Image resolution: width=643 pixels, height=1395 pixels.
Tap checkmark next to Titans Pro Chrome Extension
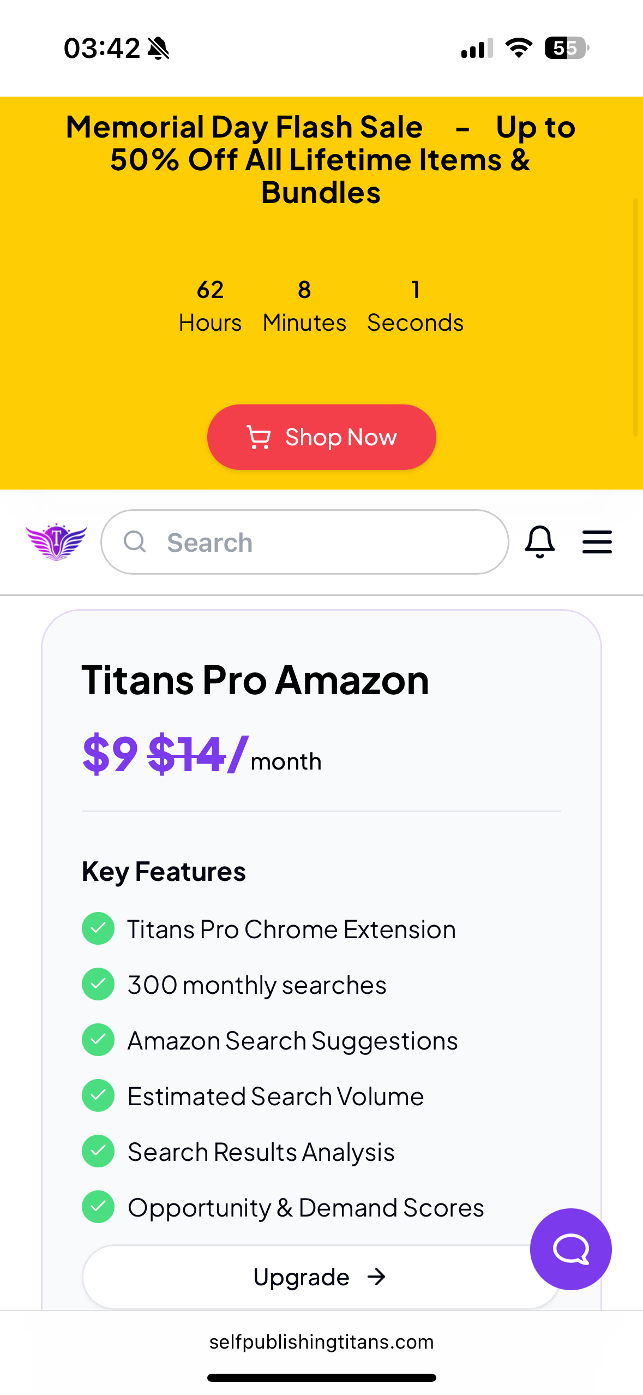pyautogui.click(x=98, y=928)
